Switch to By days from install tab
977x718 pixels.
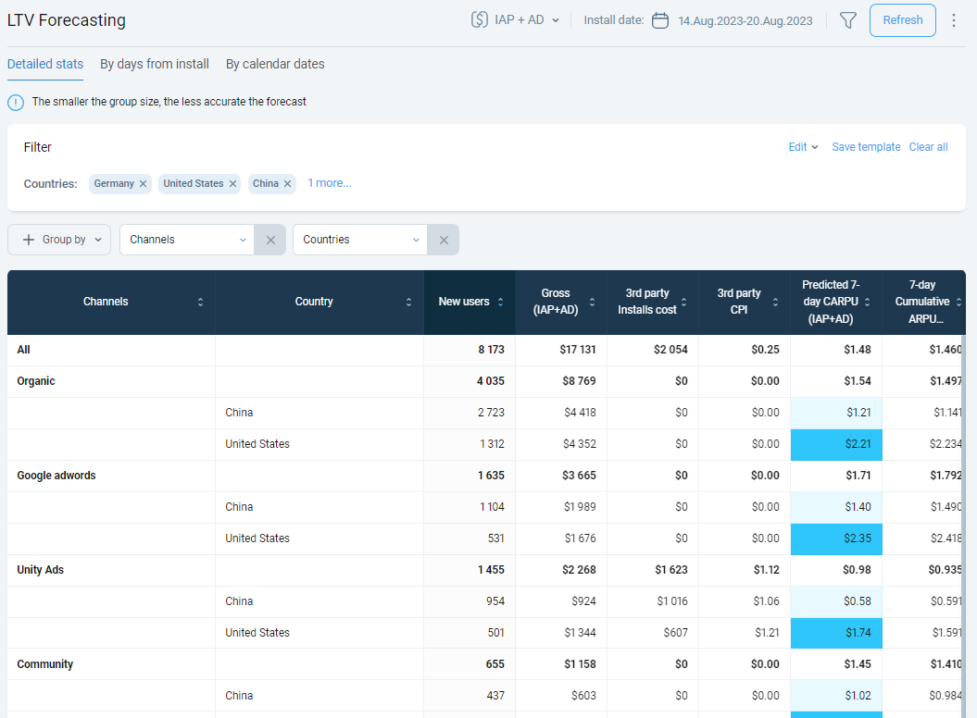point(155,64)
